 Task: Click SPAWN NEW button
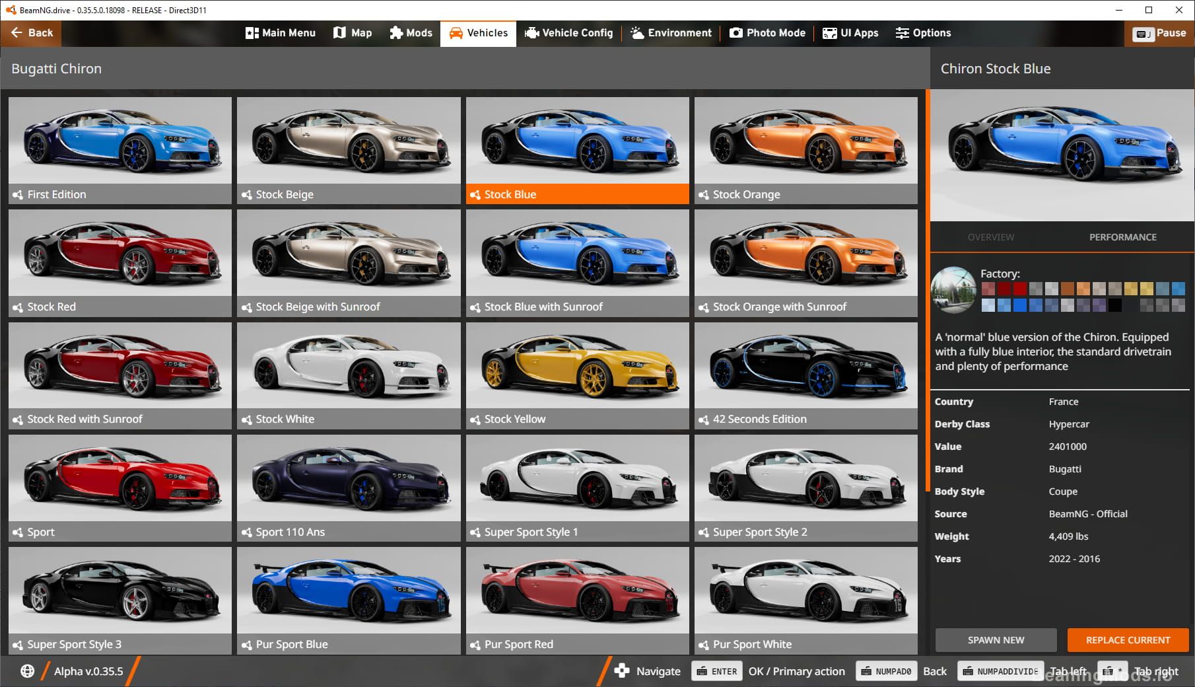pyautogui.click(x=996, y=640)
